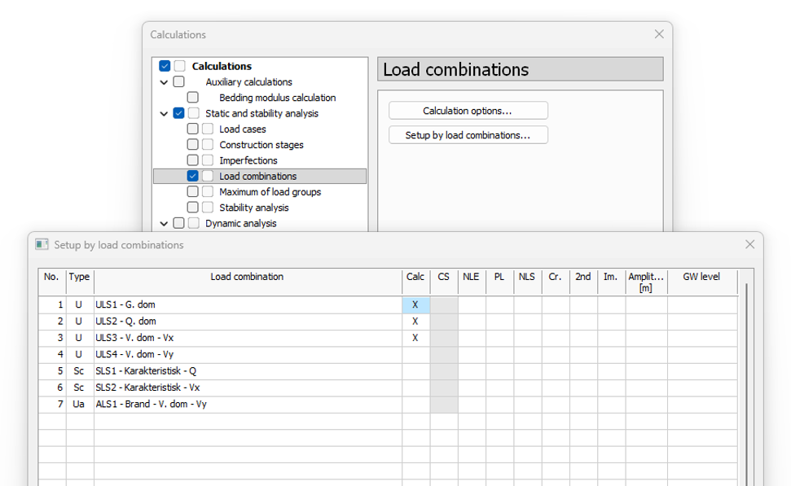
Task: Select row ULS2 - Q. dom
Action: [x=248, y=321]
